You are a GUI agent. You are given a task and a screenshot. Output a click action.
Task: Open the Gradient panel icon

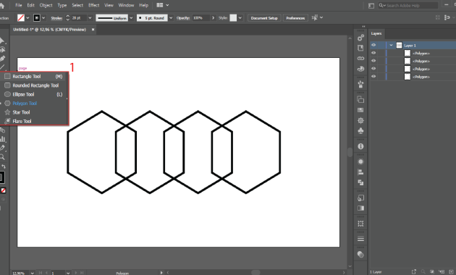tap(360, 208)
